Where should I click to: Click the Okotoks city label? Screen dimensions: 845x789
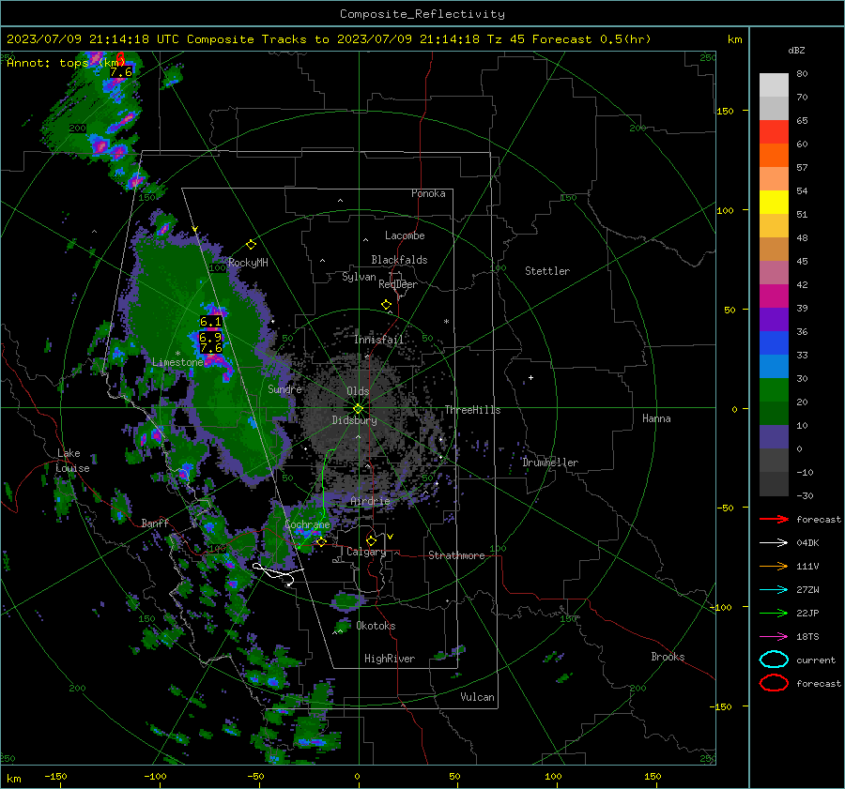pyautogui.click(x=376, y=626)
